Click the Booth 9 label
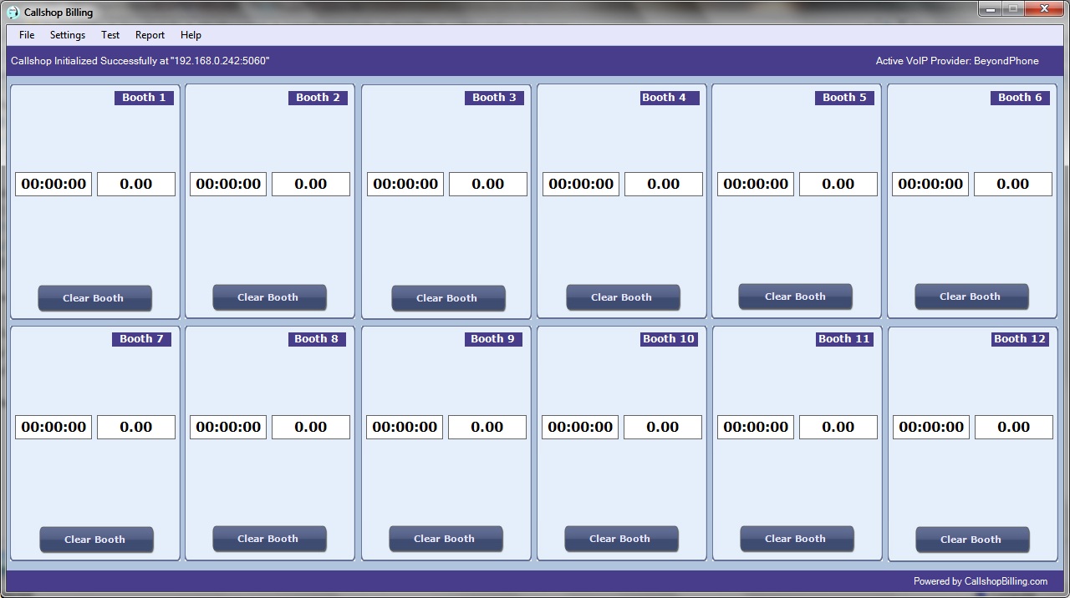 pyautogui.click(x=492, y=339)
